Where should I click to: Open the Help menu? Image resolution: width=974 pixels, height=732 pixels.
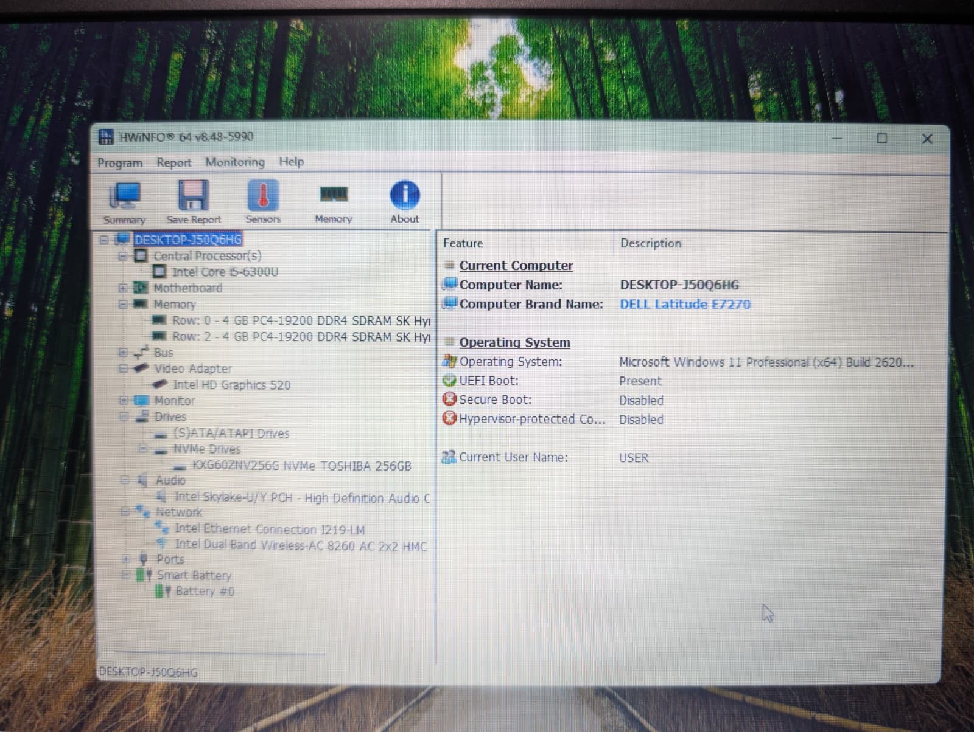[x=292, y=161]
